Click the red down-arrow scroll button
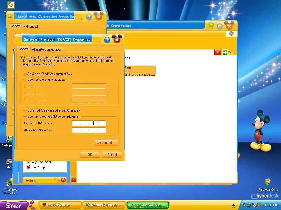The width and height of the screenshot is (281, 210). coord(74,179)
